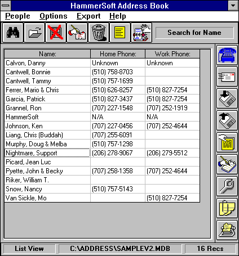The width and height of the screenshot is (239, 256).
Task: Click the Name column header
Action: [47, 54]
